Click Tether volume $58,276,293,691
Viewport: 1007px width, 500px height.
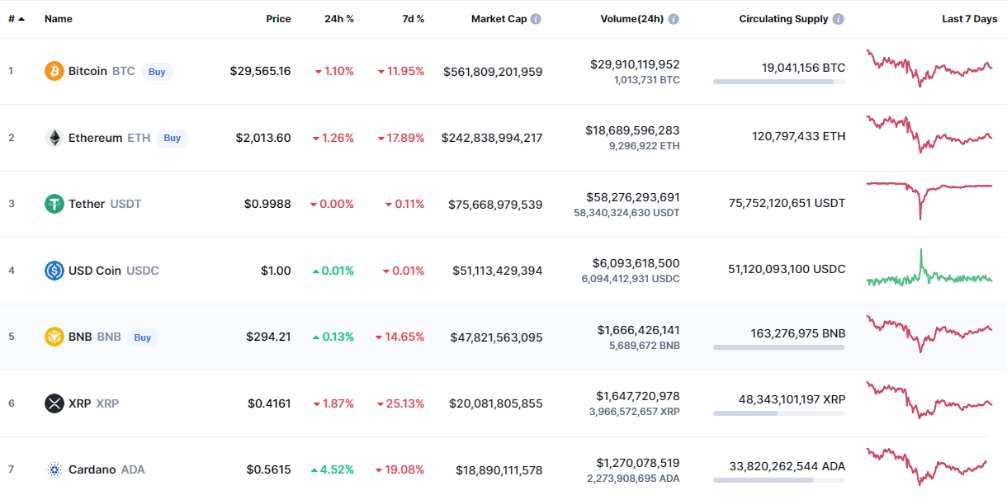(x=632, y=196)
